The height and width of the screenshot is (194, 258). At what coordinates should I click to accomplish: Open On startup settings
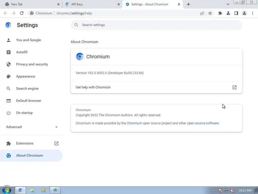coord(31,113)
